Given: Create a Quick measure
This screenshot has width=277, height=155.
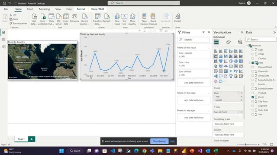Looking at the screenshot, I should (x=153, y=19).
